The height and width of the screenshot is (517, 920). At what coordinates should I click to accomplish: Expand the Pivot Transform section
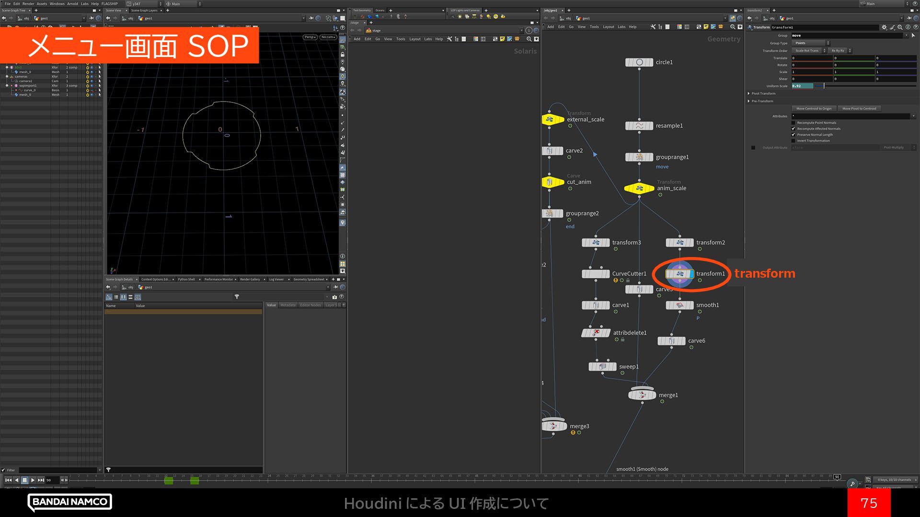coord(749,93)
